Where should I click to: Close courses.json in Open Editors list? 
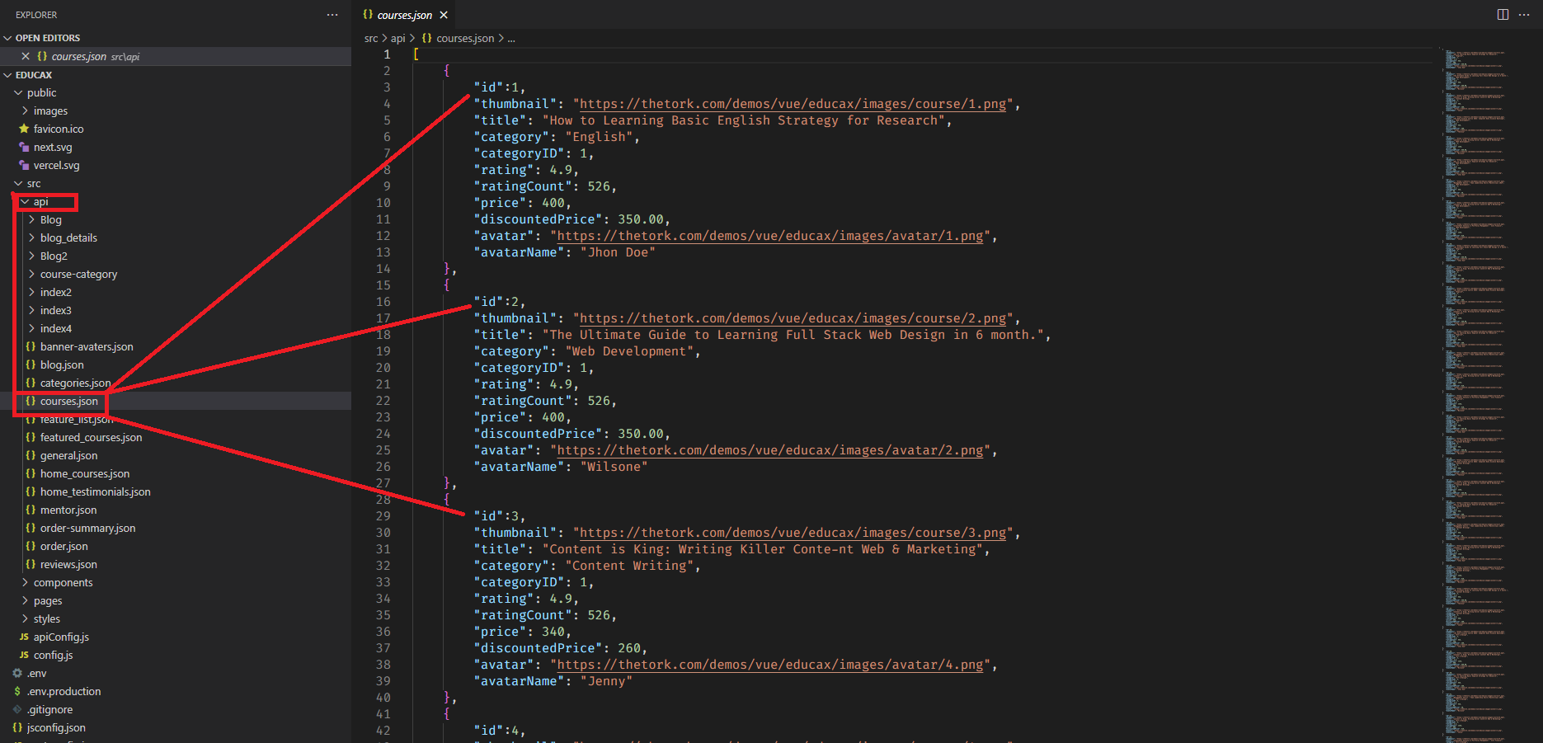[26, 56]
